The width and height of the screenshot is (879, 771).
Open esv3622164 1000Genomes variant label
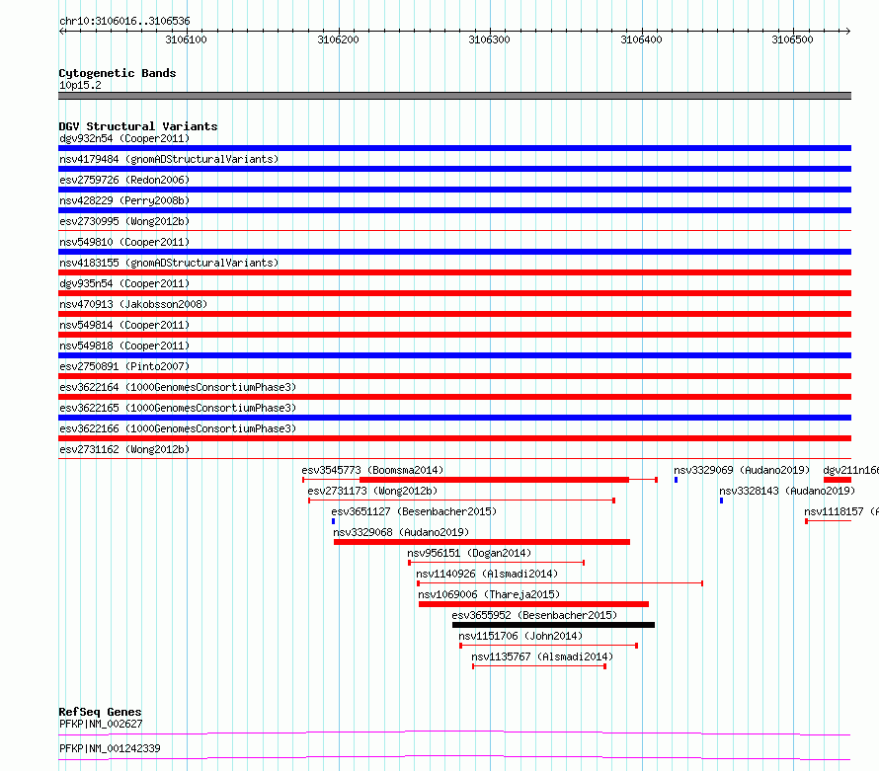[x=178, y=387]
